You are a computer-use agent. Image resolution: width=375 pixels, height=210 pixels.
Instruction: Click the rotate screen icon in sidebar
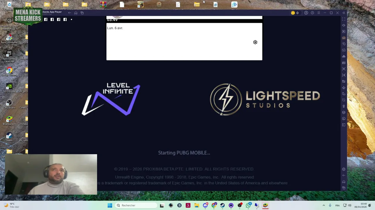coord(344,100)
